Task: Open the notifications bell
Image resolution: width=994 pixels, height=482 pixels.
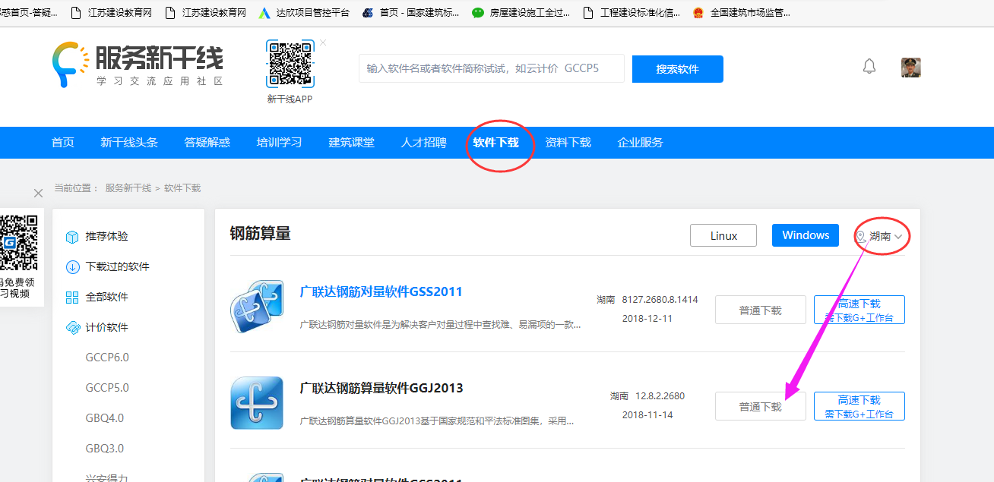Action: point(869,67)
